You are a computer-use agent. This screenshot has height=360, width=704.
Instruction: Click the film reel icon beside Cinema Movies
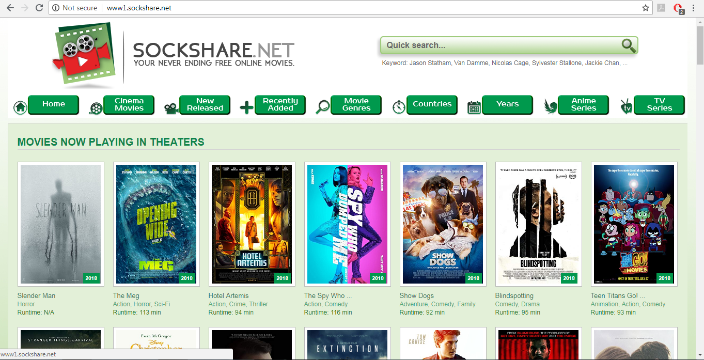[96, 107]
